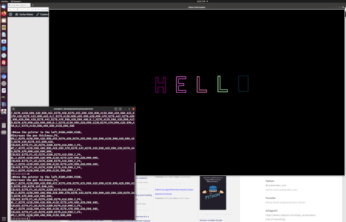Open the blue camera screenshot app in dock

pyautogui.click(x=4, y=42)
